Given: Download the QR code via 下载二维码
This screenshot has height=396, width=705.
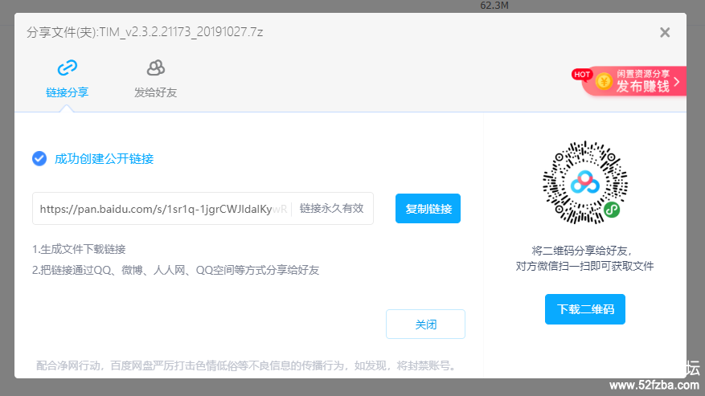Looking at the screenshot, I should tap(585, 309).
